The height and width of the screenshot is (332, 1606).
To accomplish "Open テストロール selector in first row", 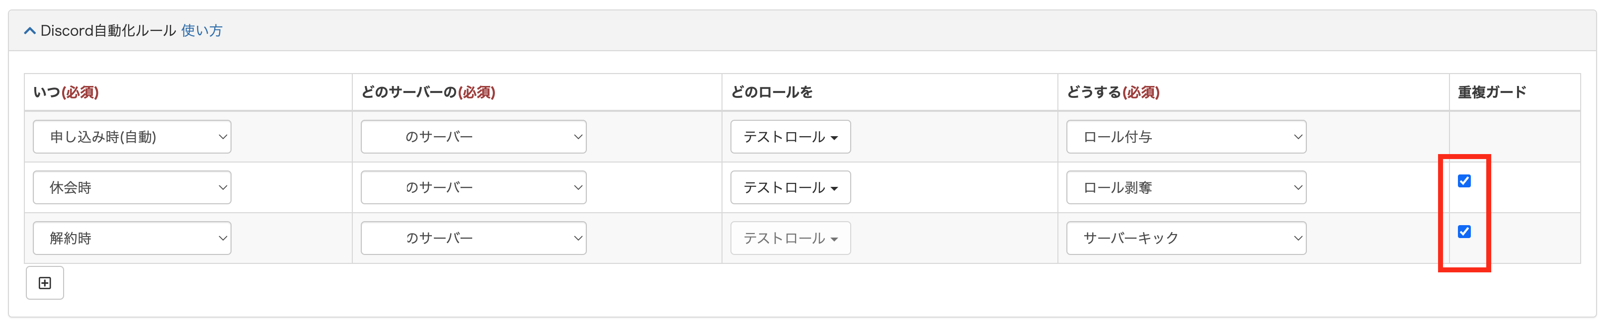I will pos(790,137).
